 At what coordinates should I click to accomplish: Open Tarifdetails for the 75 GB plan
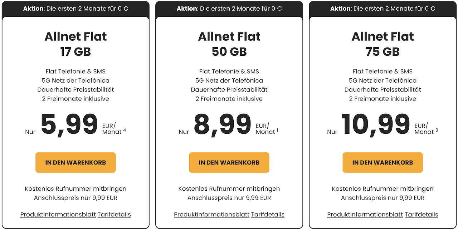coord(421,215)
